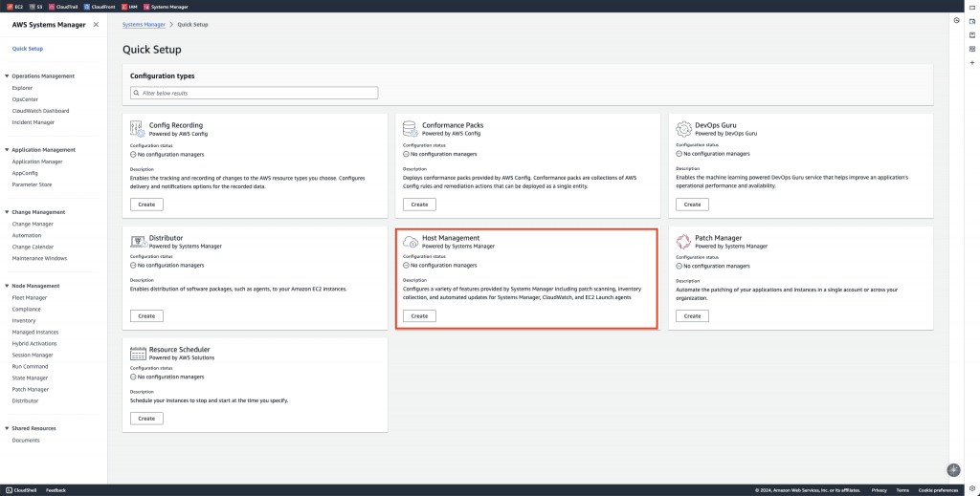This screenshot has width=980, height=496.
Task: Open Session Manager in the sidebar
Action: click(33, 355)
